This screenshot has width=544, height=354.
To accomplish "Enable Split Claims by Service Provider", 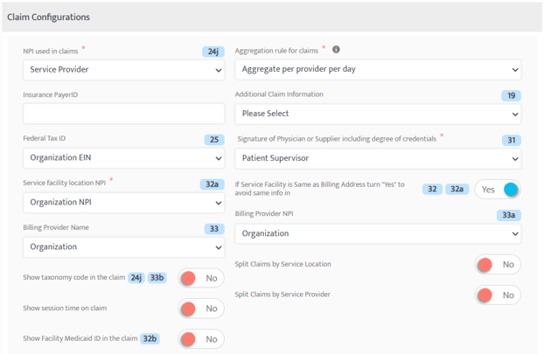I will pyautogui.click(x=498, y=295).
